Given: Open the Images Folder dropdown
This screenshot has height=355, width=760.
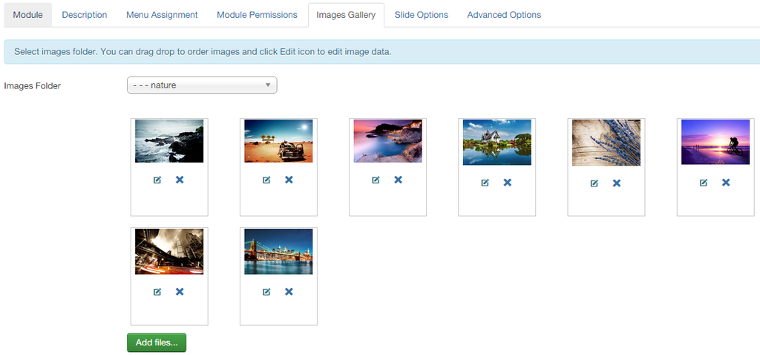Looking at the screenshot, I should click(x=202, y=85).
